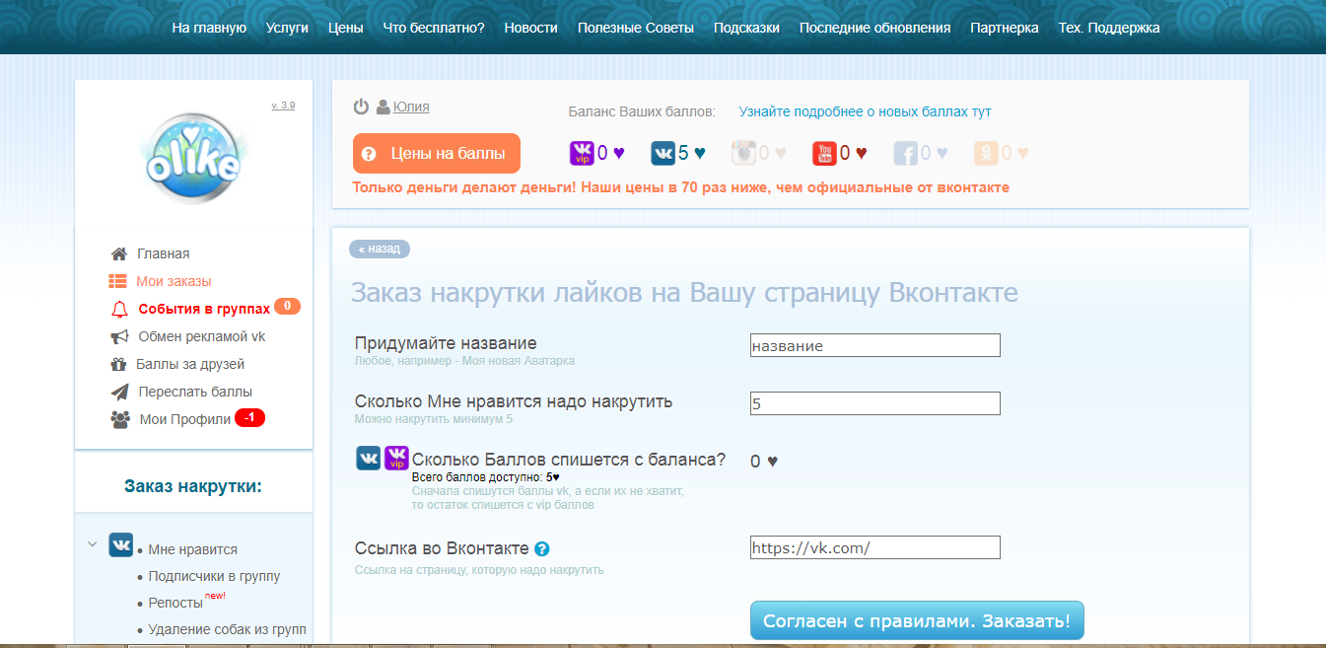This screenshot has height=648, width=1326.
Task: Click the Facebook balance icon
Action: point(905,153)
